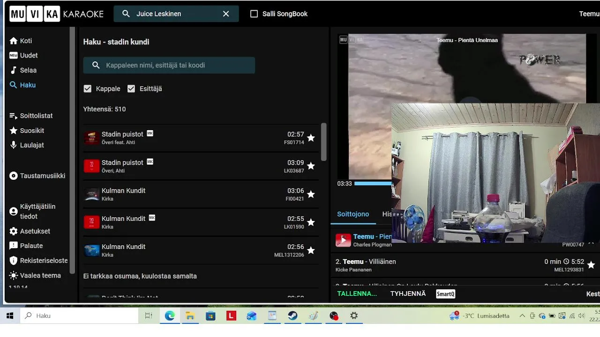Toggle the Kappale checkbox
Viewport: 600px width, 337px height.
pyautogui.click(x=88, y=88)
